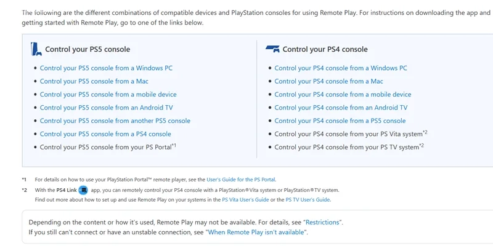Open PS5 console from a PS4 console link
The height and width of the screenshot is (246, 493).
[x=105, y=134]
